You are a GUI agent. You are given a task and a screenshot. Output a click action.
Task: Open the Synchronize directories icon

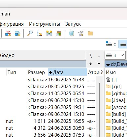(49, 33)
